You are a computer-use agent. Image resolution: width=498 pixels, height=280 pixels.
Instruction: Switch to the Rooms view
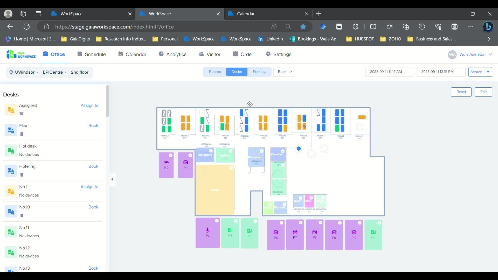pyautogui.click(x=215, y=72)
